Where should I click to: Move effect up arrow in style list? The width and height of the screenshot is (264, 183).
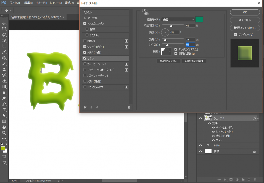pos(91,107)
